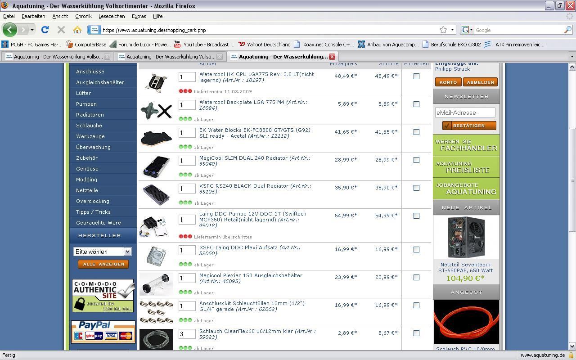Open the Chronik menu
Screen dimensions: 576x360
83,16
